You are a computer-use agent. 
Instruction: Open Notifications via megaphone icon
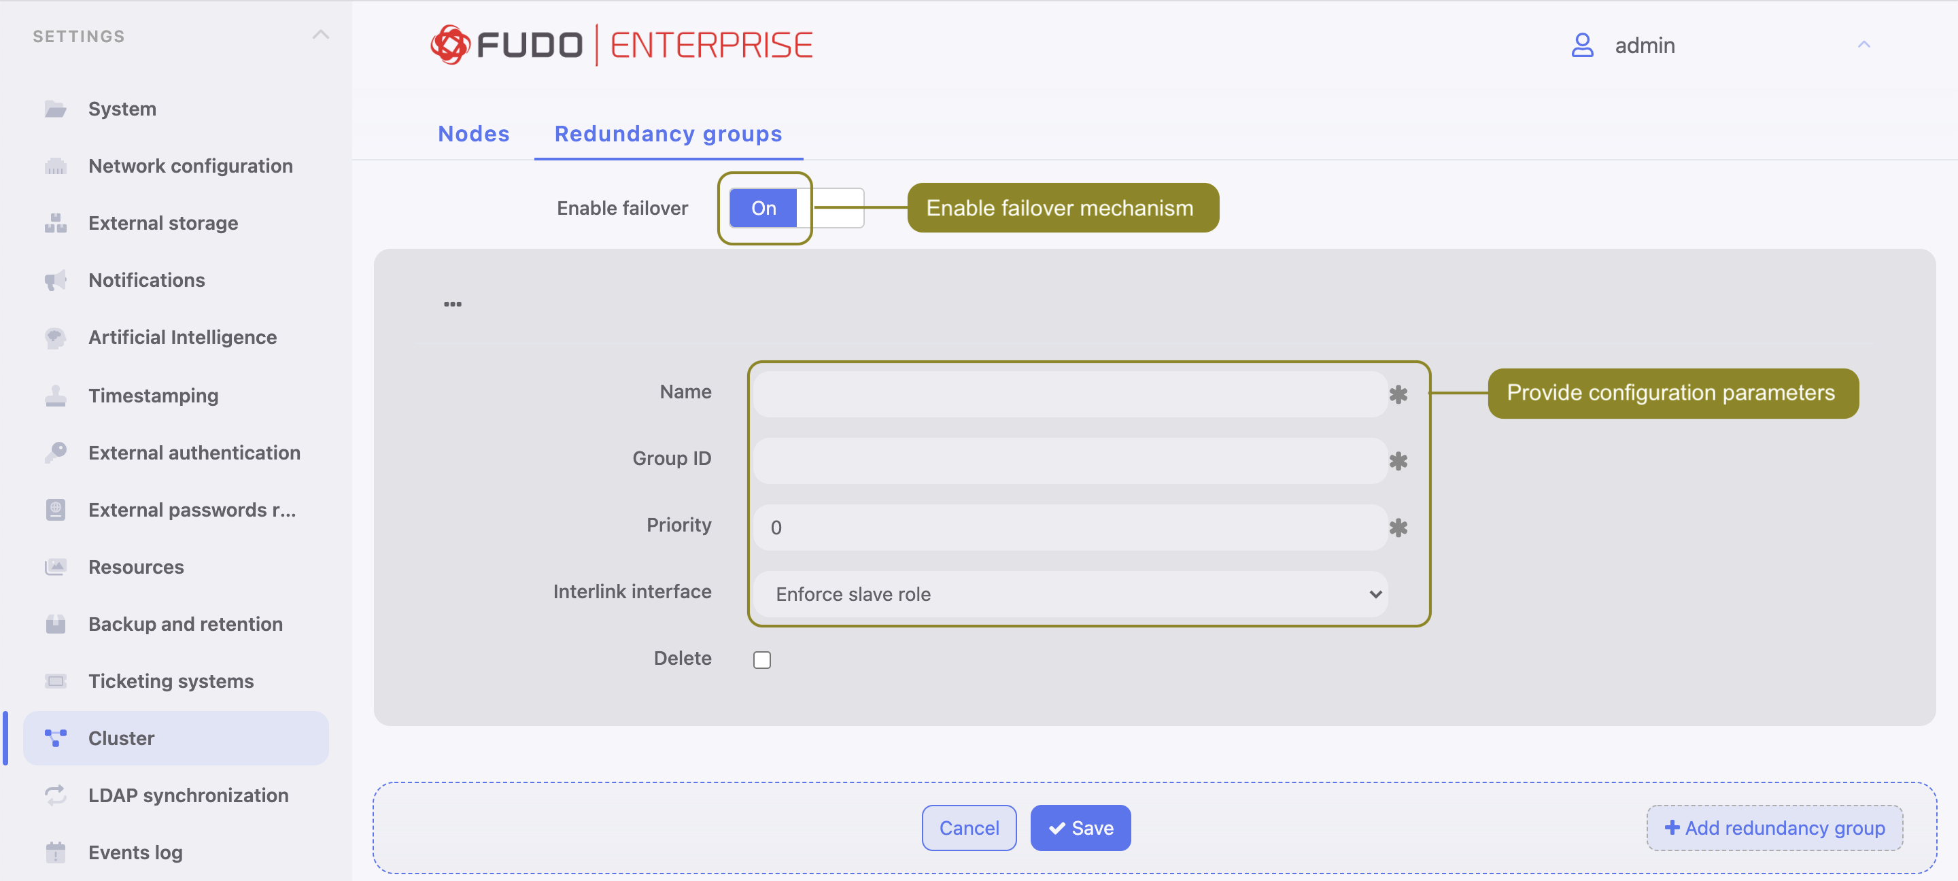pyautogui.click(x=56, y=281)
